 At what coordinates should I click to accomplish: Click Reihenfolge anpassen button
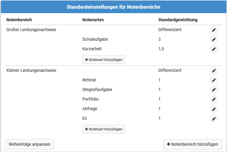[x=29, y=144]
